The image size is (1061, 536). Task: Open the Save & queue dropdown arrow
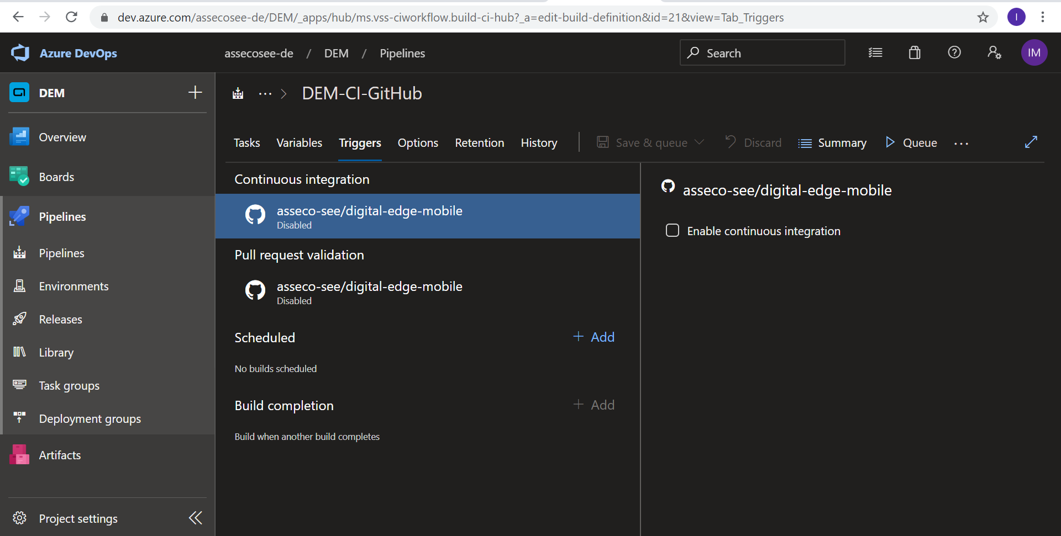coord(700,142)
